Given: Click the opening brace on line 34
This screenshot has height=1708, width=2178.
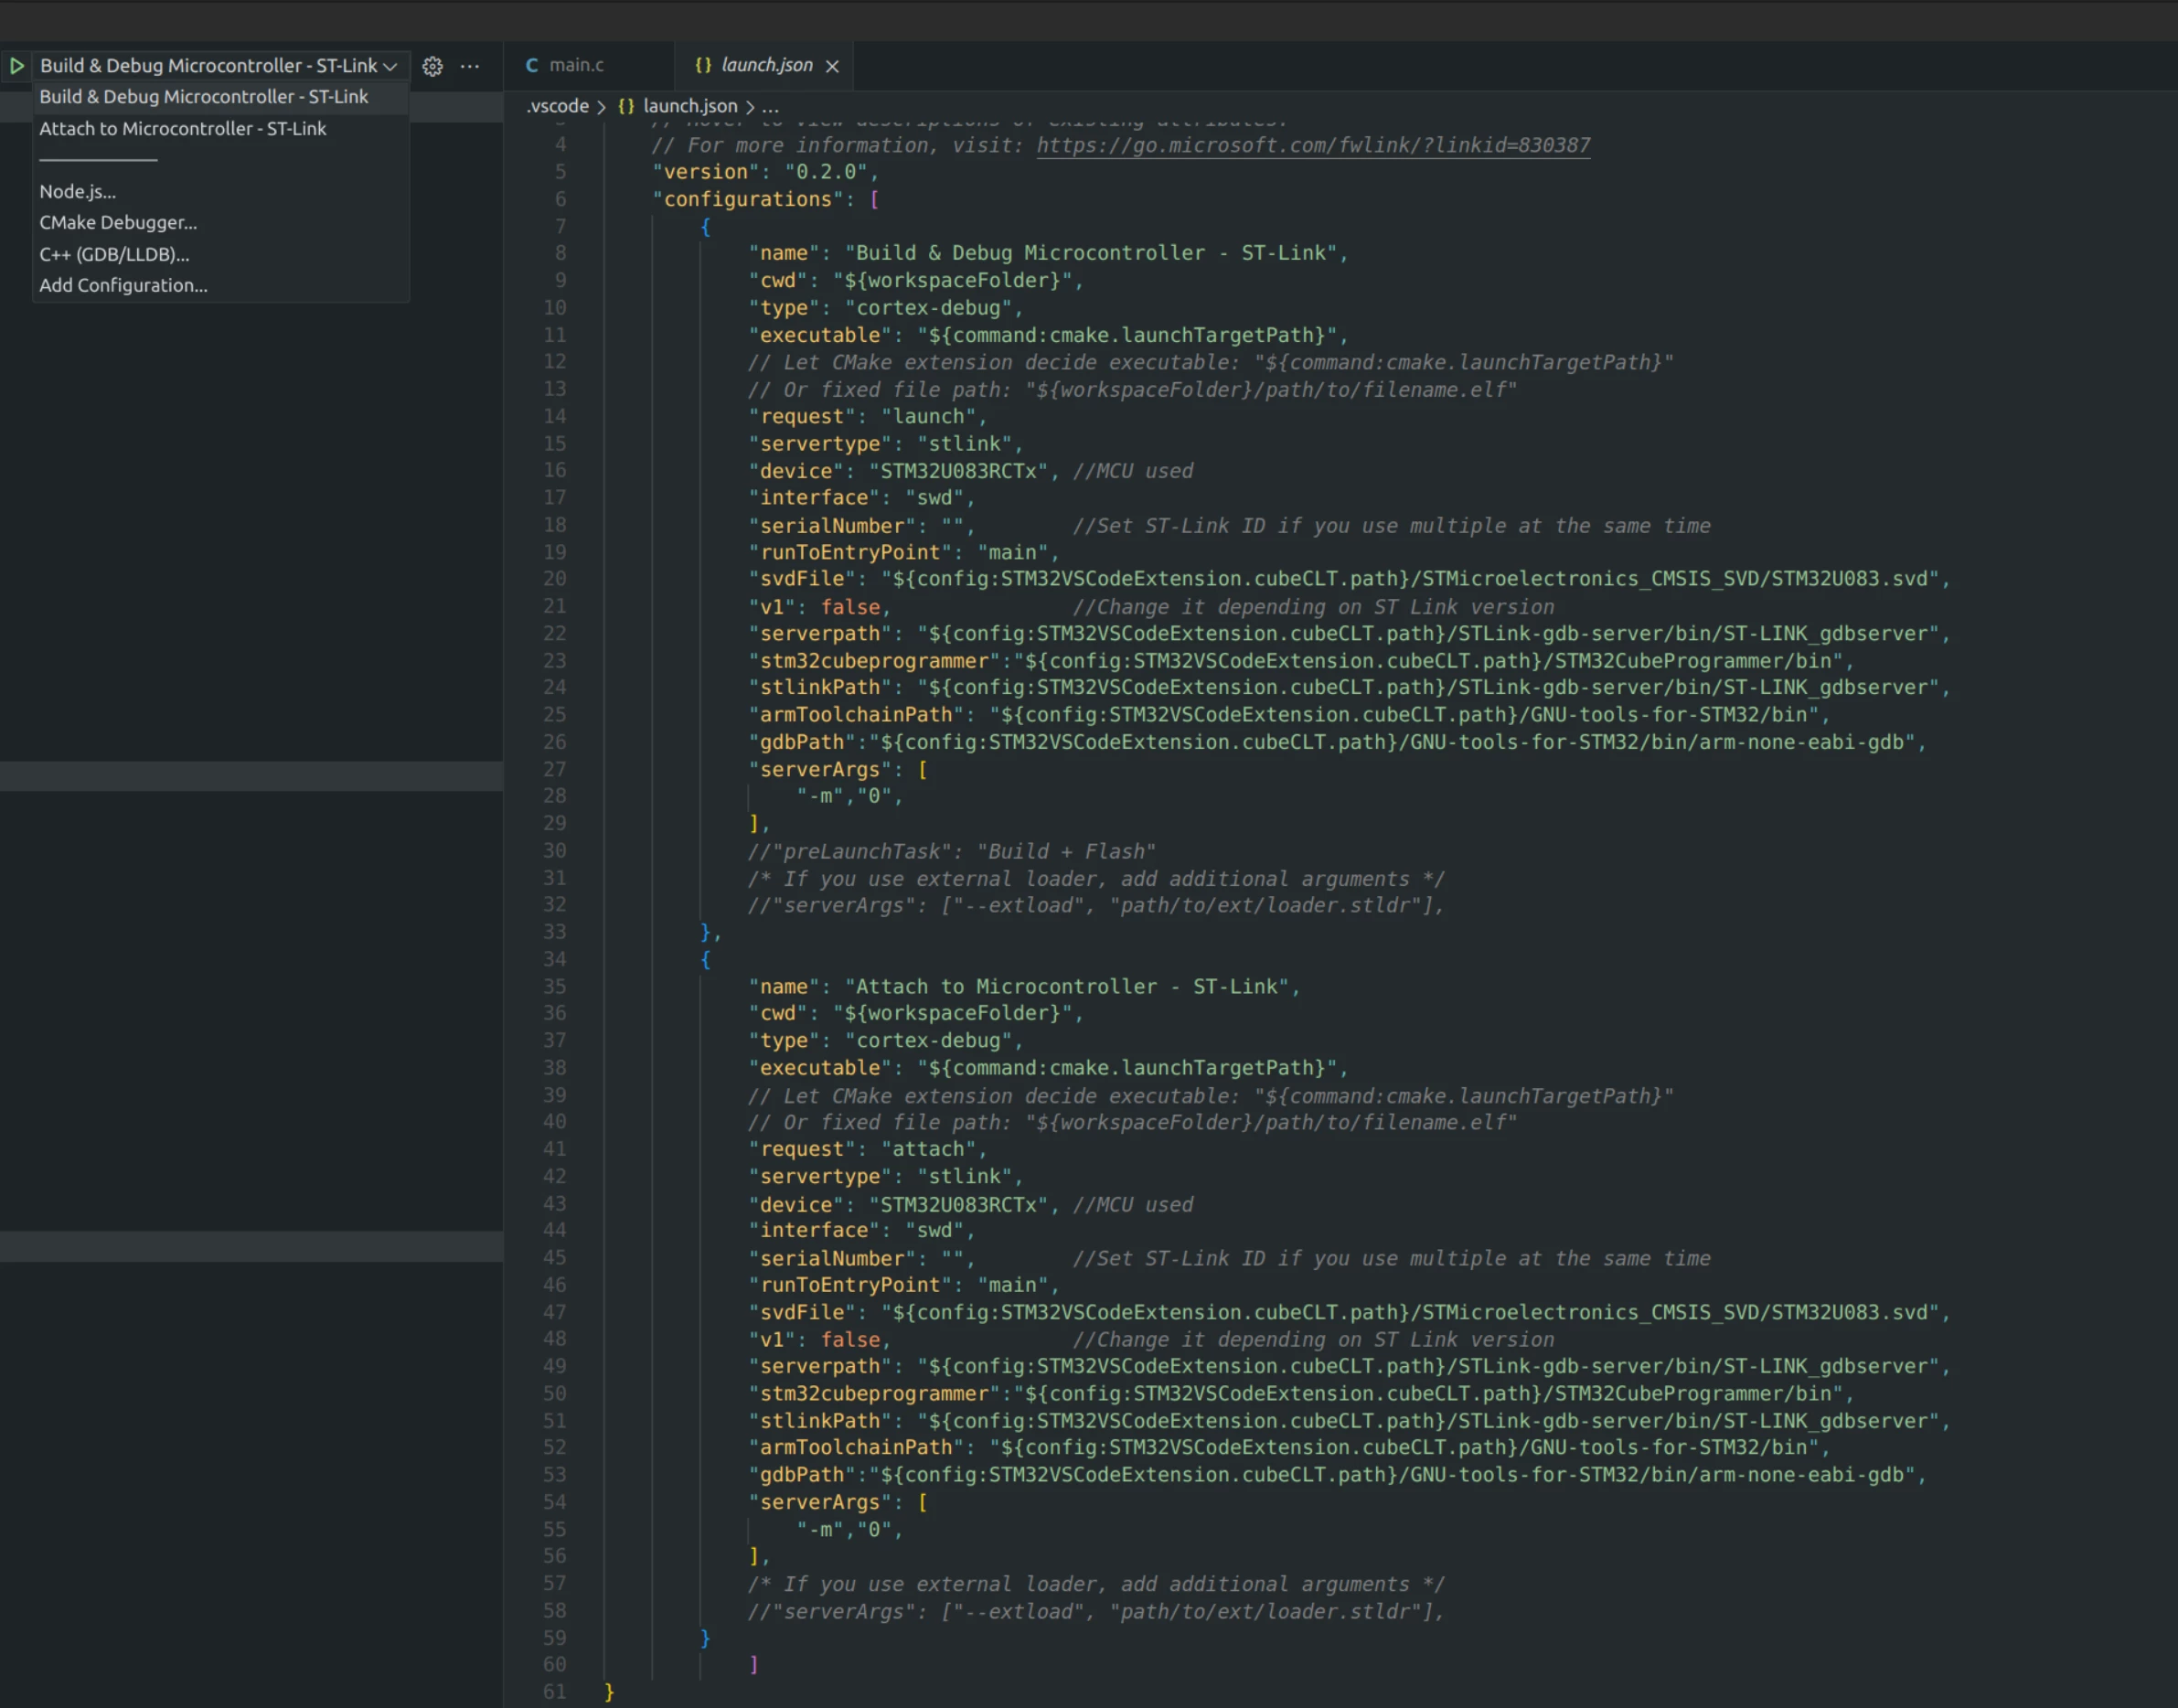Looking at the screenshot, I should [705, 960].
